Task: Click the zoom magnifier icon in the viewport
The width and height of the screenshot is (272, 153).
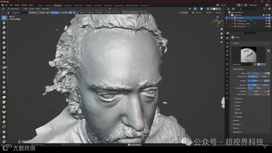Action: (222, 29)
